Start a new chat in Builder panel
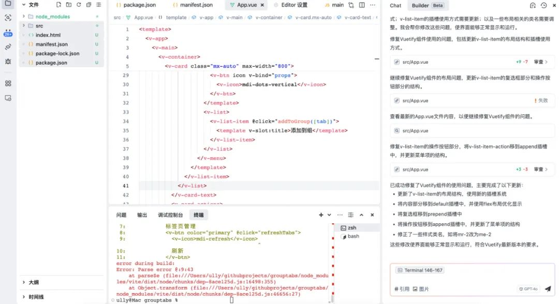 (533, 5)
